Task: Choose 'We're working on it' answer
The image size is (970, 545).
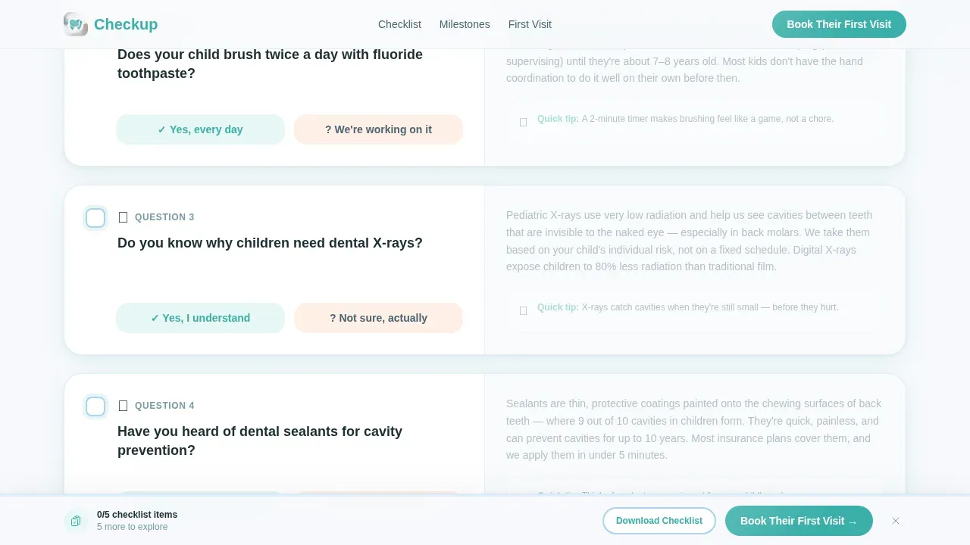Action: pyautogui.click(x=378, y=129)
